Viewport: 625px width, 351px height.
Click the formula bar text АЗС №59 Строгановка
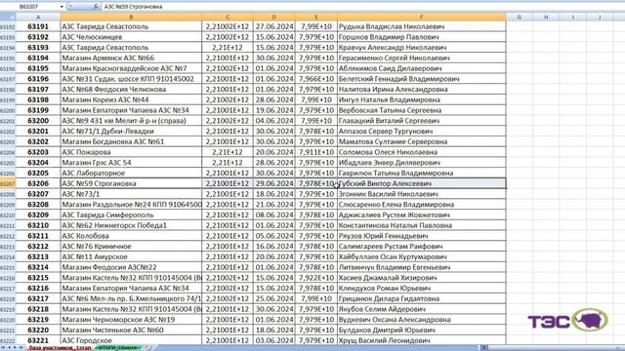133,7
